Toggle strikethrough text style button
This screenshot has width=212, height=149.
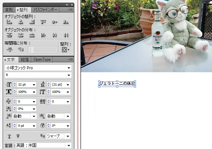click(18, 136)
